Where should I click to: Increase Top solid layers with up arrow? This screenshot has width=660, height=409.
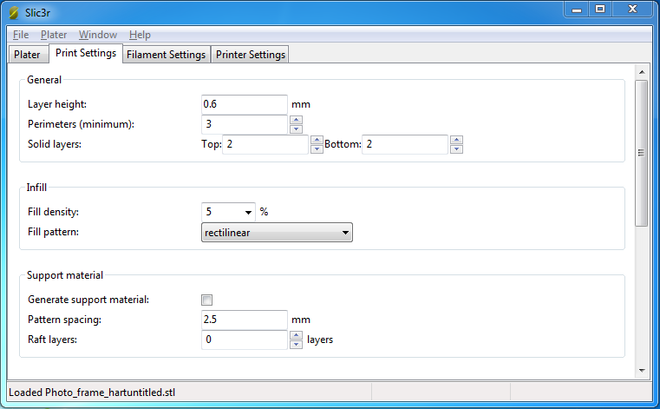coord(317,140)
